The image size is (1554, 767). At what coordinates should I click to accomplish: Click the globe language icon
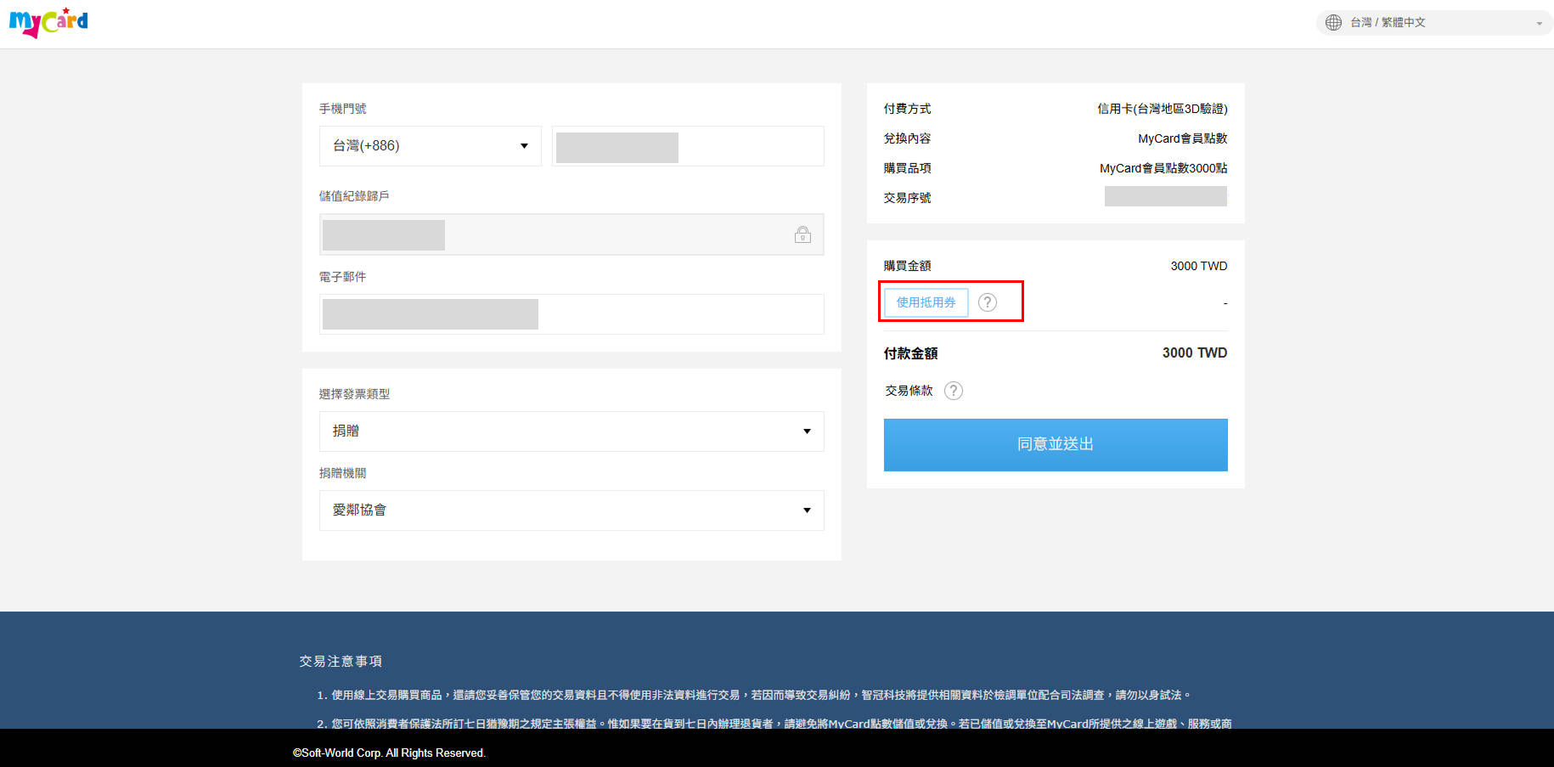1333,22
